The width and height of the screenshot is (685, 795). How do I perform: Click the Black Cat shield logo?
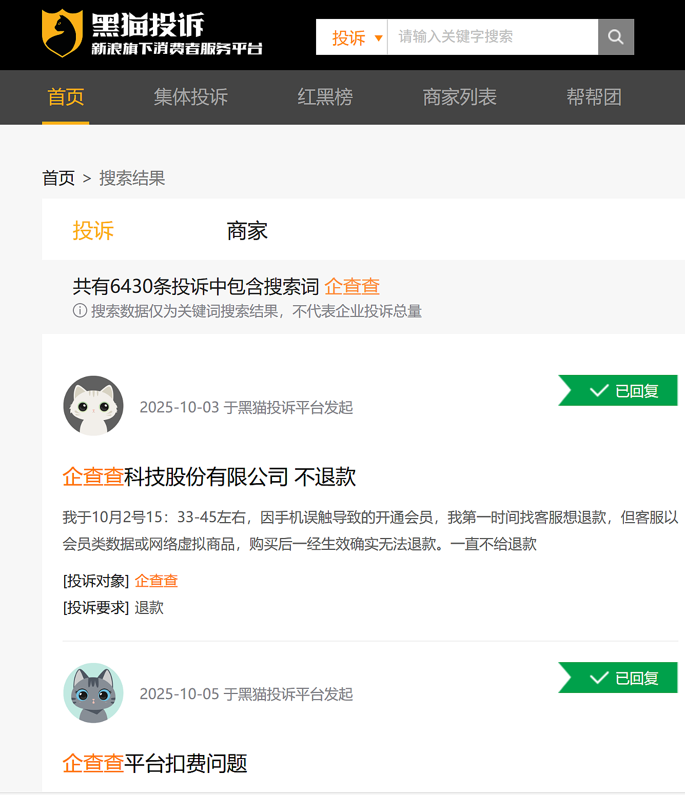pos(62,33)
